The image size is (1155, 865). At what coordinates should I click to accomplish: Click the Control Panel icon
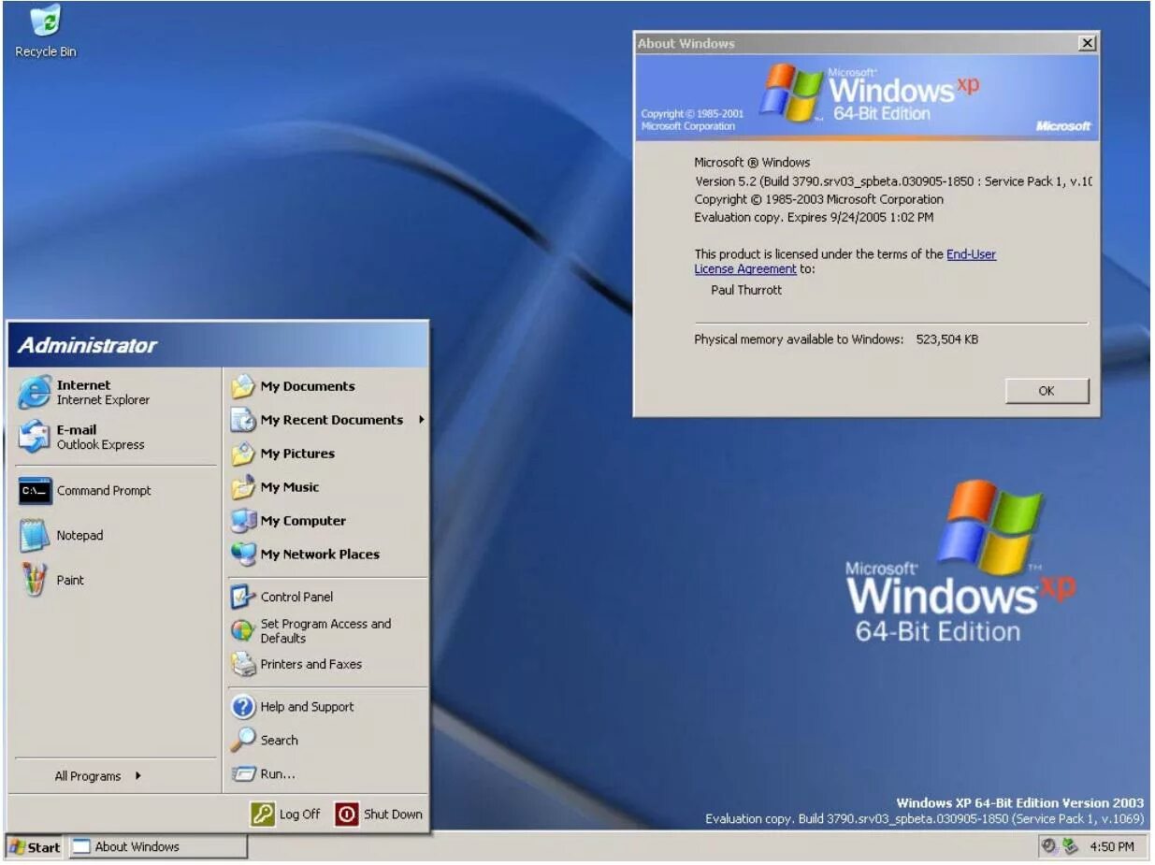[x=243, y=597]
